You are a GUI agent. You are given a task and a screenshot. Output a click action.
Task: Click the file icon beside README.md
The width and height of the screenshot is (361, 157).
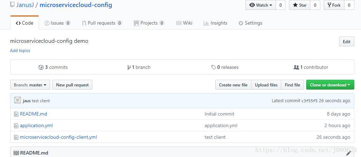pos(16,114)
